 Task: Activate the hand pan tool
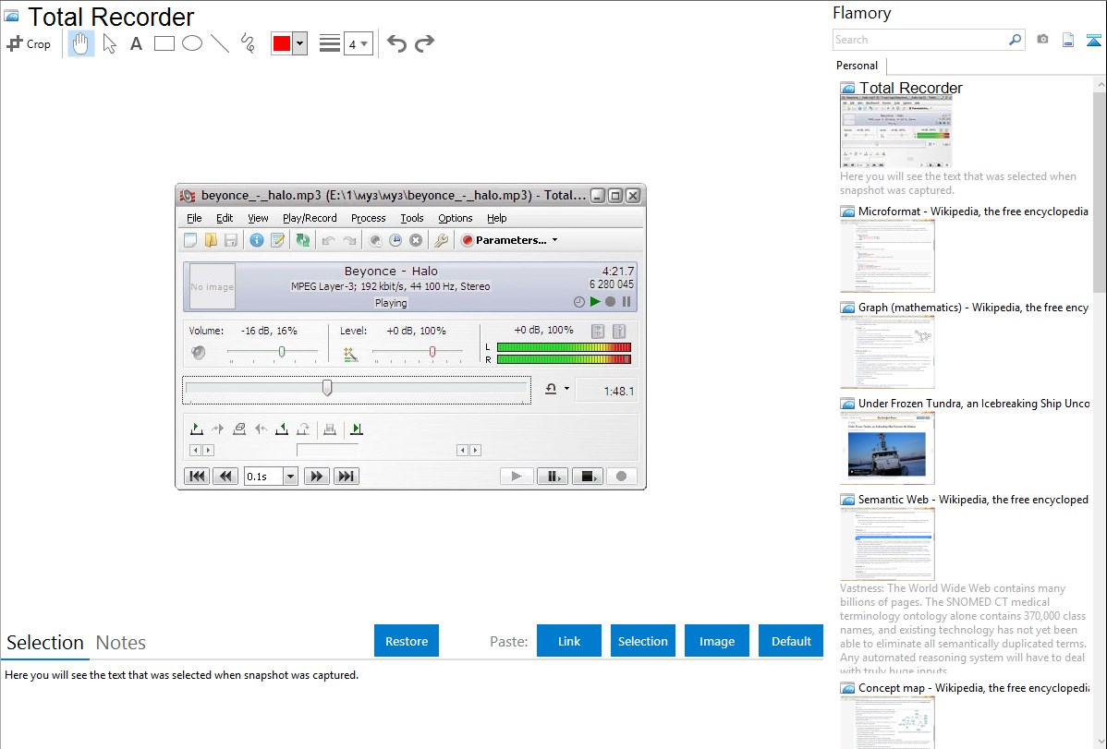click(x=81, y=43)
